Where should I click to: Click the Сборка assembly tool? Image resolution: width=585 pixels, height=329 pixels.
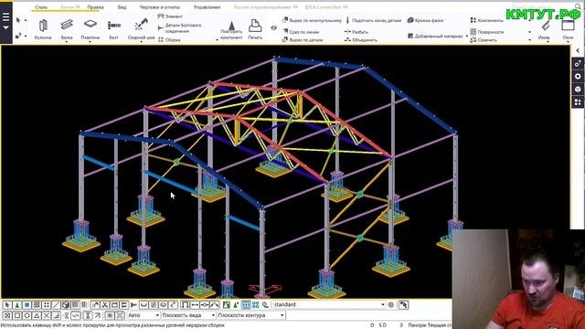coord(169,39)
